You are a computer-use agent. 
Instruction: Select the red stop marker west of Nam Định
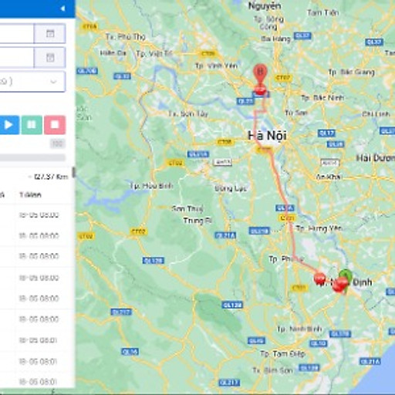click(320, 279)
